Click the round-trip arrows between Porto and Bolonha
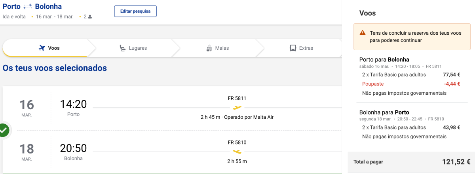Viewport: 475px width, 174px height. pyautogui.click(x=28, y=7)
